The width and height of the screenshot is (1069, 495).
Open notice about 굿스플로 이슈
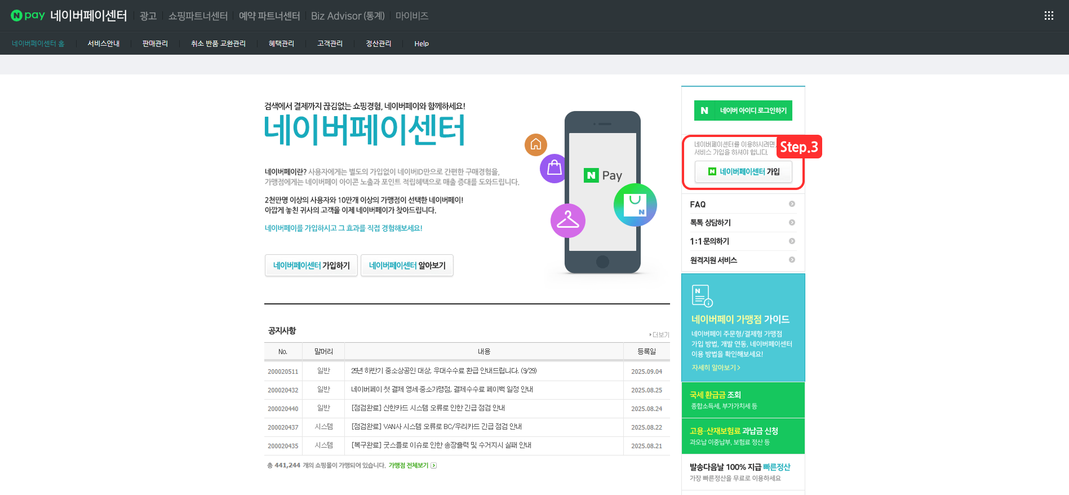coord(441,445)
